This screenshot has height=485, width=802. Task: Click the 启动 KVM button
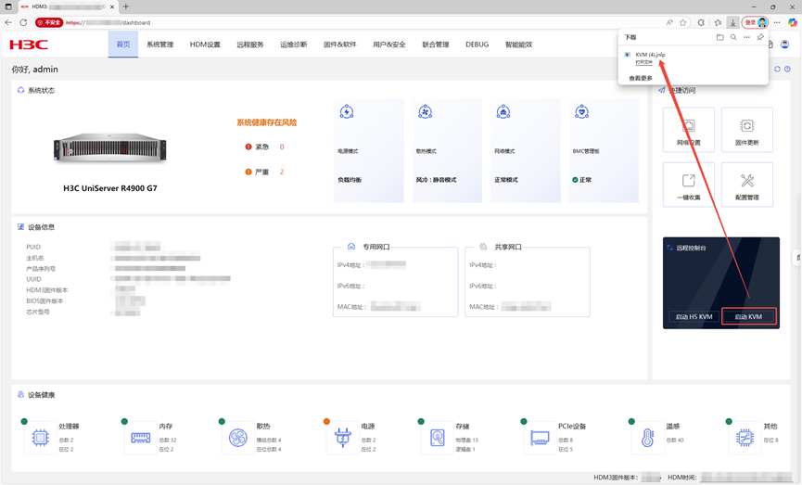point(748,317)
